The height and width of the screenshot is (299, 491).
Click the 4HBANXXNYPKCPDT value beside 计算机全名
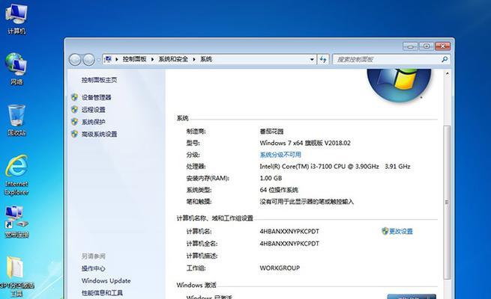(x=289, y=244)
